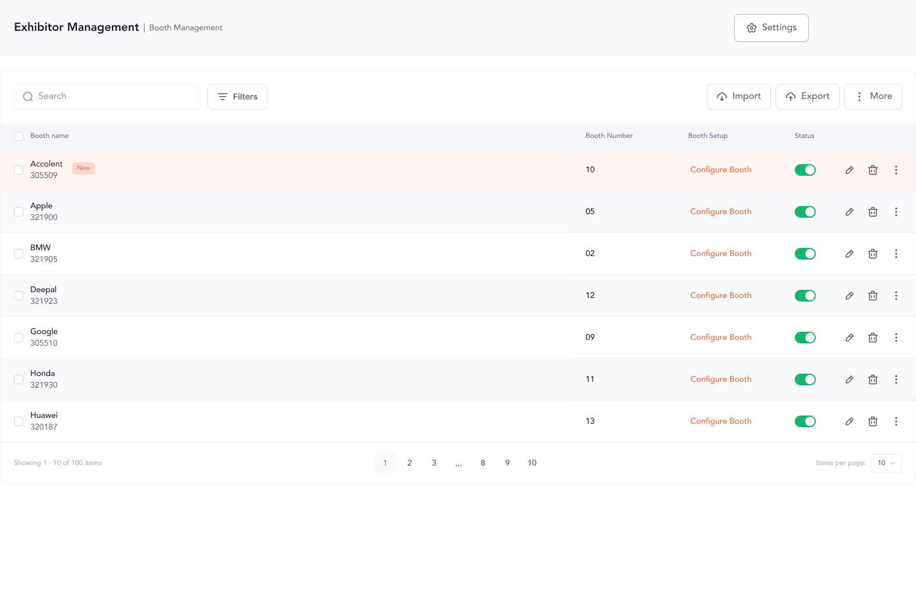
Task: Open the Filters panel
Action: [237, 97]
